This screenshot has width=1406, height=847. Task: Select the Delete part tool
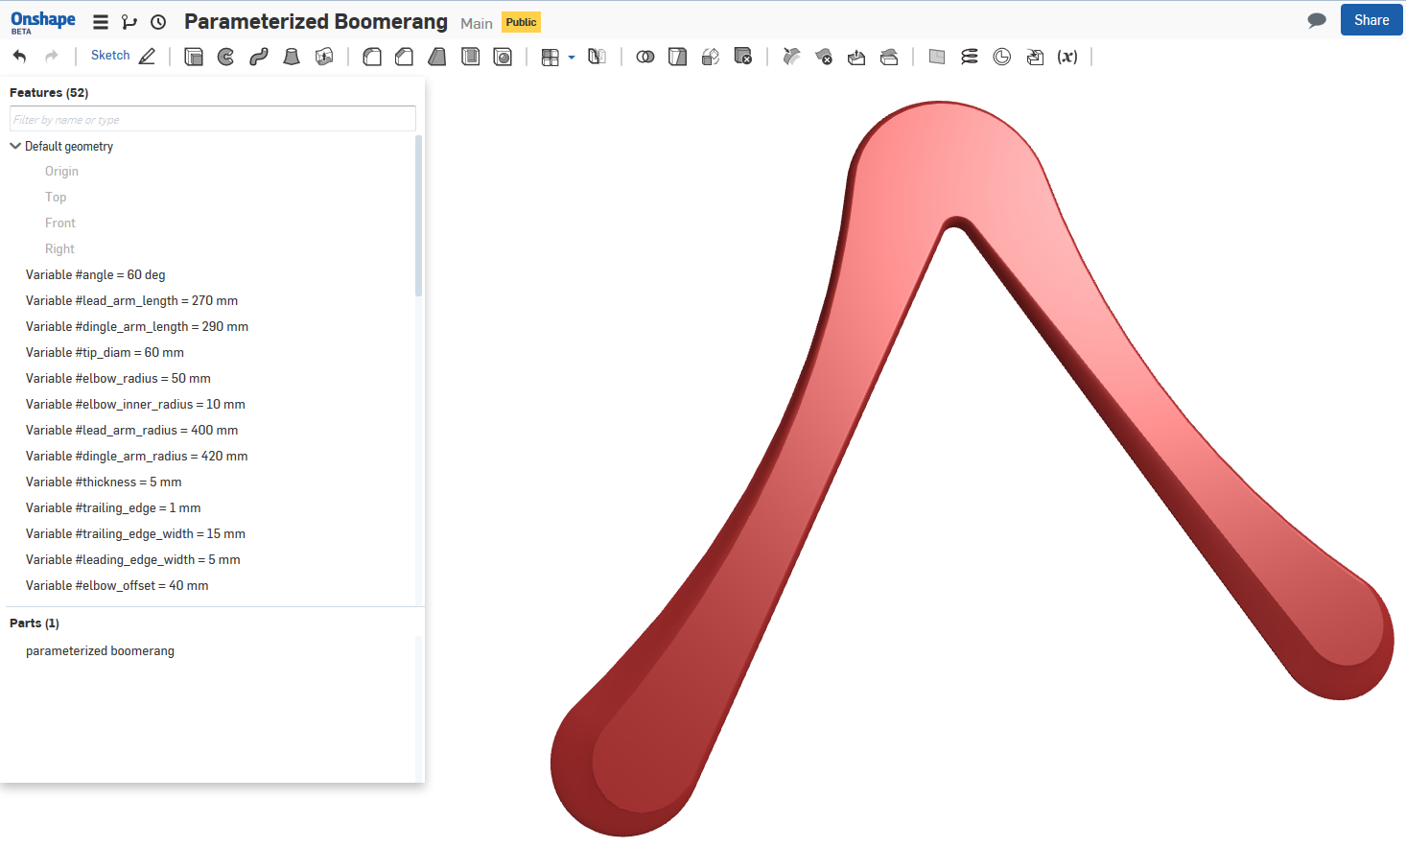tap(743, 57)
